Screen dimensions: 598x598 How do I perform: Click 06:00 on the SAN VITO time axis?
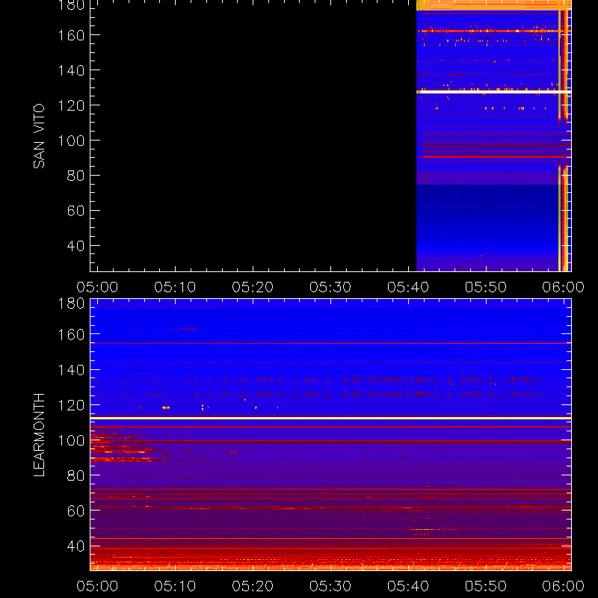564,287
